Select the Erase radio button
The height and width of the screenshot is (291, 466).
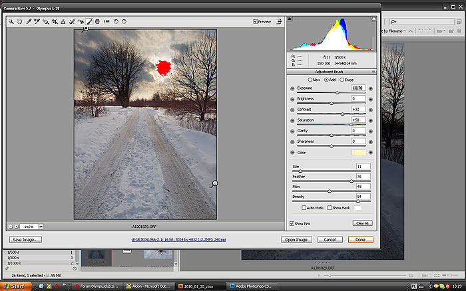(342, 80)
